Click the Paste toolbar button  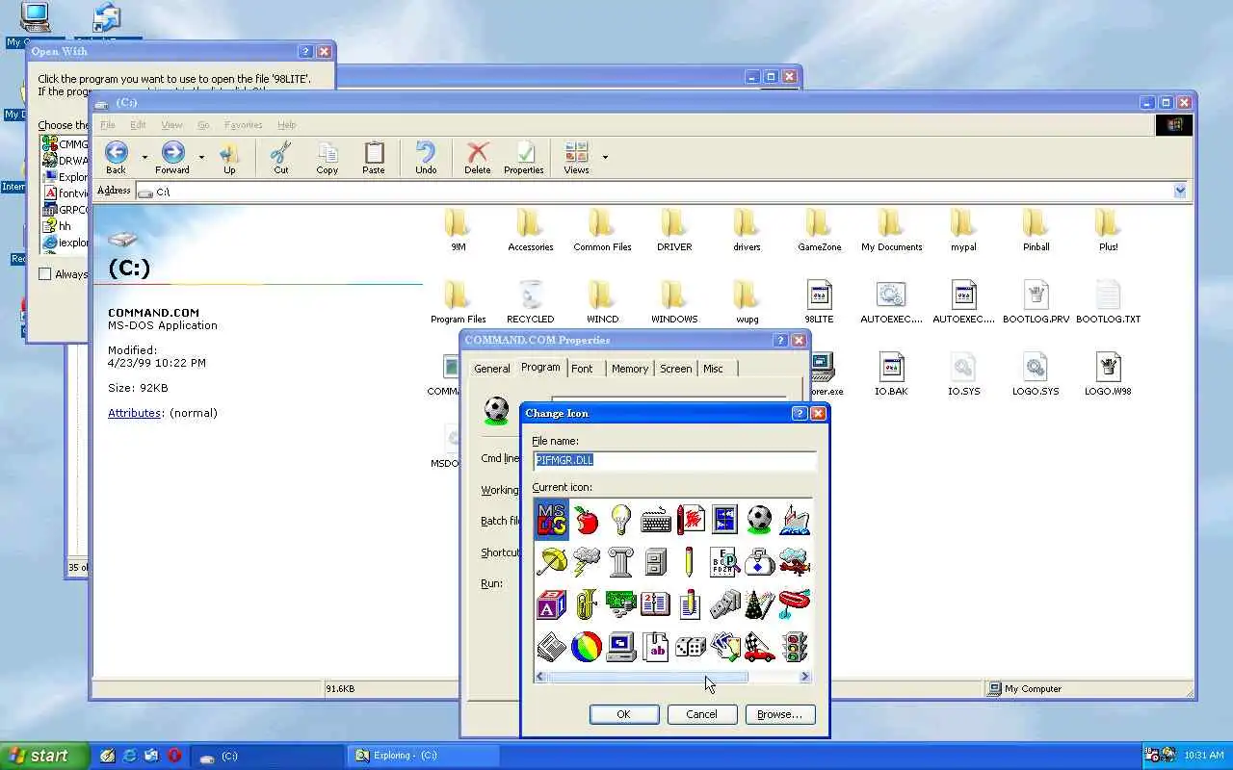click(x=374, y=158)
